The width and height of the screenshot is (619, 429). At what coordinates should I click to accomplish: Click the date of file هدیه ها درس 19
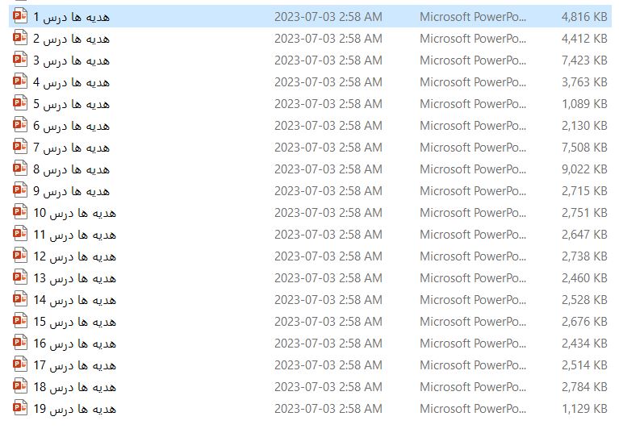click(328, 409)
